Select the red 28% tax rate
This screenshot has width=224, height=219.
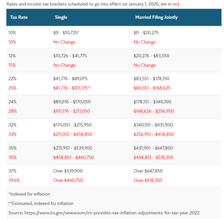pyautogui.click(x=12, y=111)
